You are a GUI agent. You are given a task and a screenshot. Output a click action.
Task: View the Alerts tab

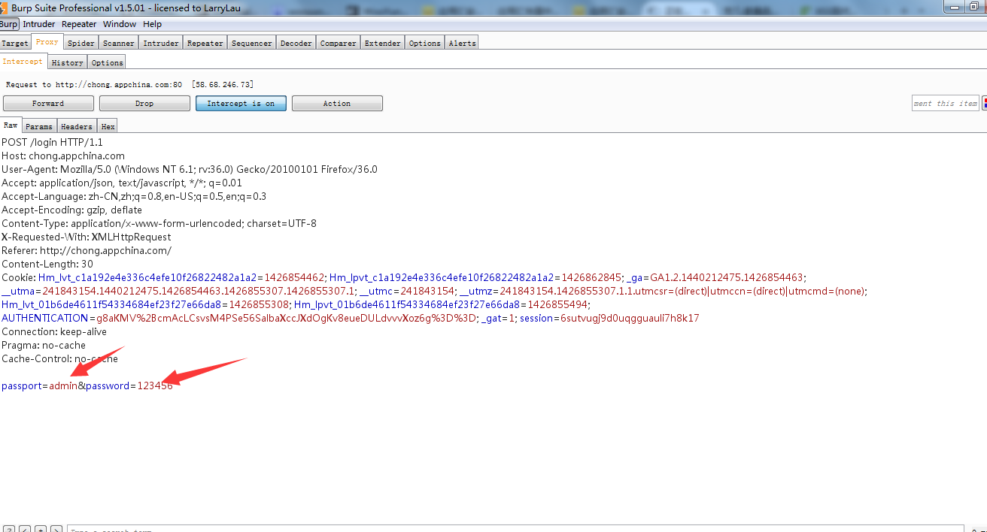(x=462, y=43)
